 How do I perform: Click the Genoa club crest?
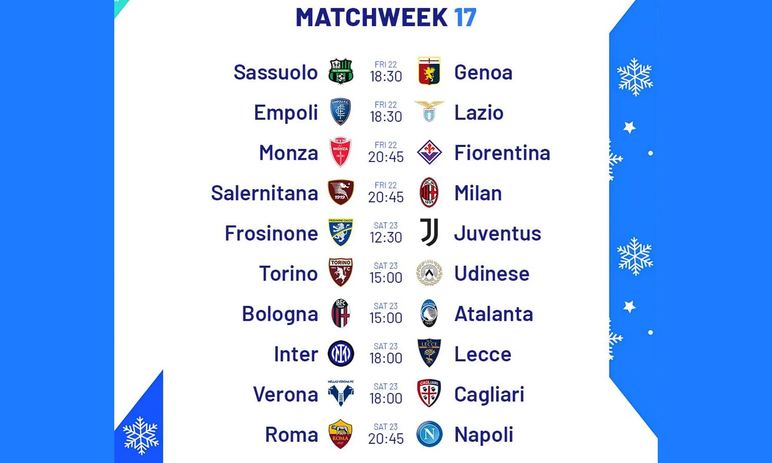point(429,72)
